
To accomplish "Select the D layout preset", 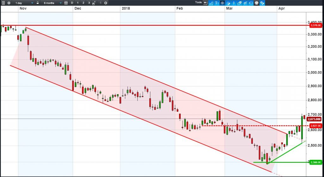I will (72, 3).
